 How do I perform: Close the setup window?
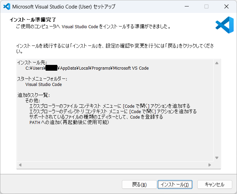tap(226, 6)
